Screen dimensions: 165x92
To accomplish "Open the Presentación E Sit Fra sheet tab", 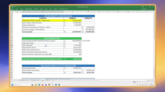I will (x=23, y=80).
